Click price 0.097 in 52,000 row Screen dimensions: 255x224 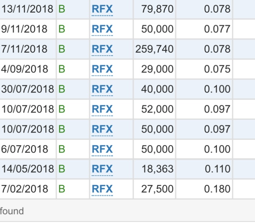point(217,109)
